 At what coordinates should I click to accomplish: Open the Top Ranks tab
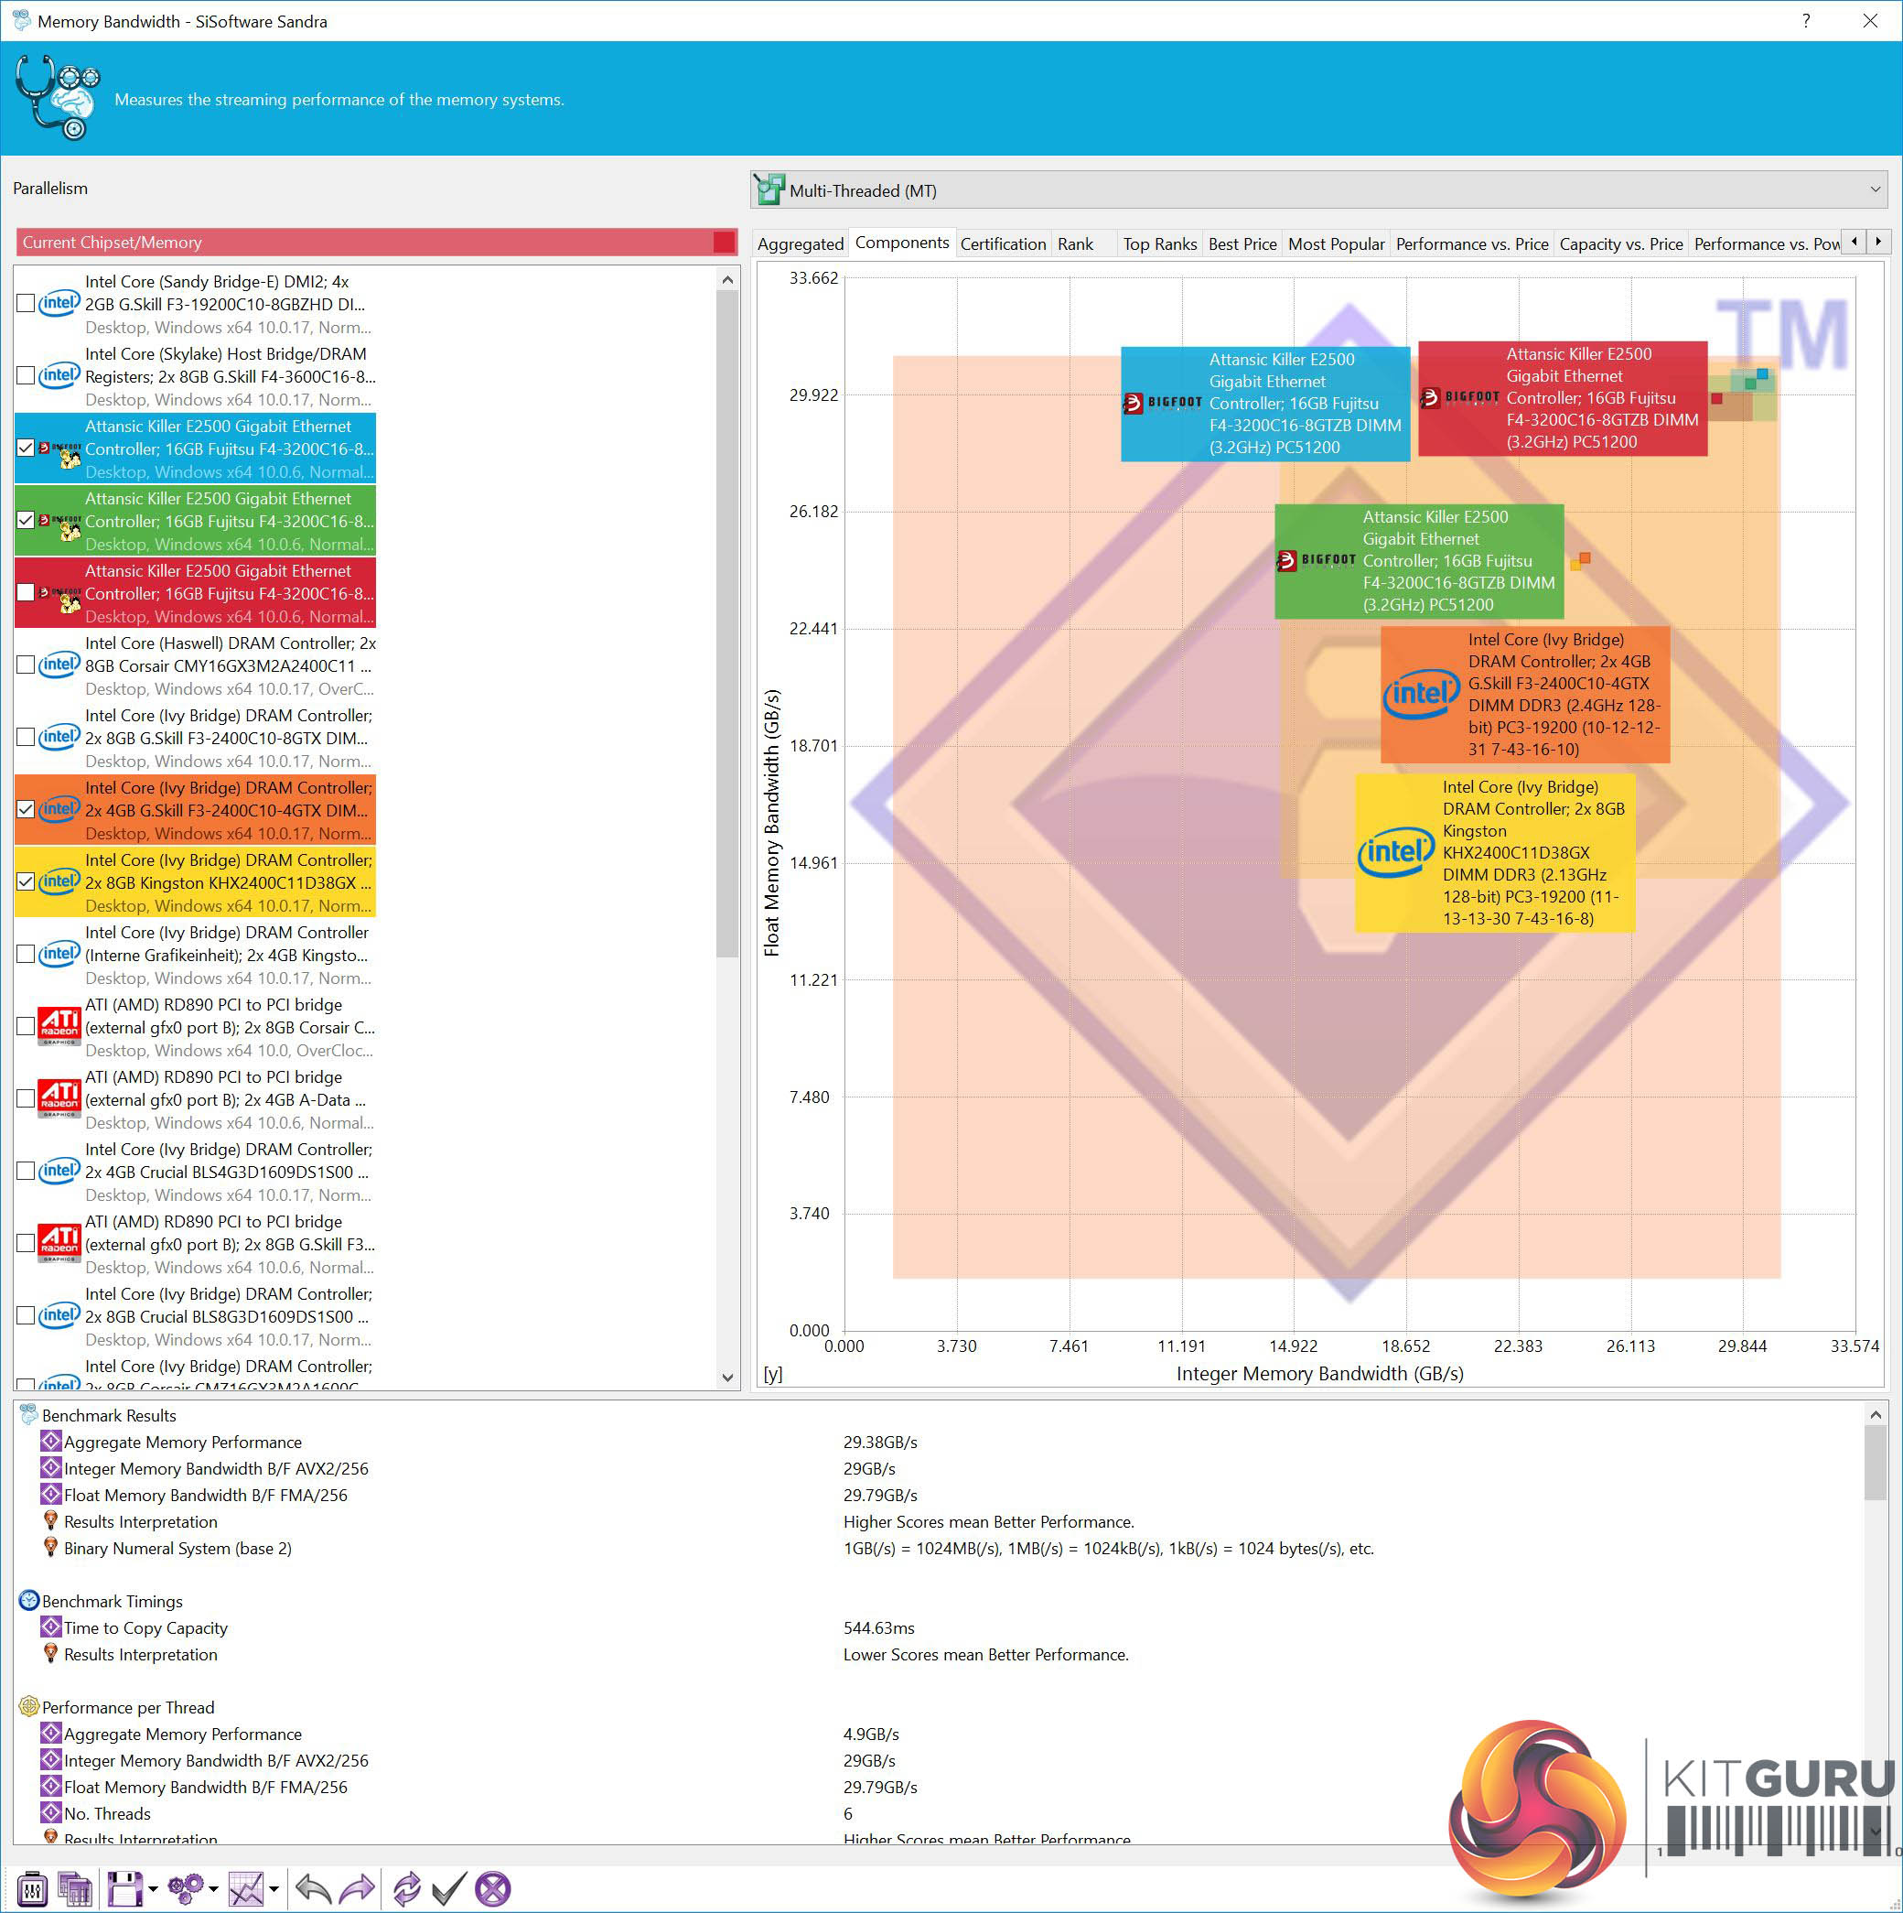tap(1159, 243)
